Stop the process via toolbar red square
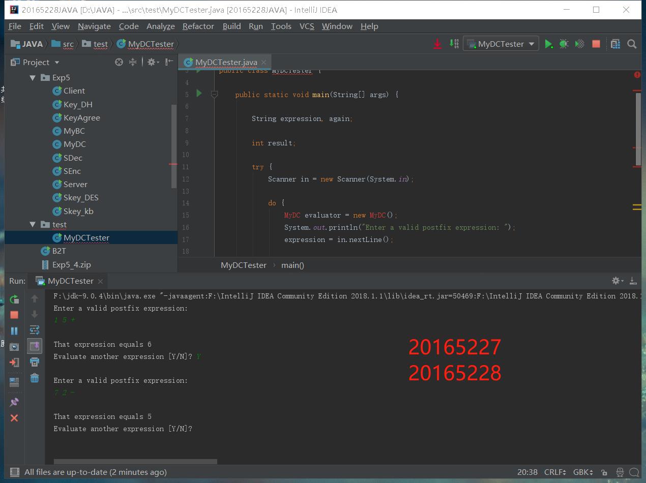646x483 pixels. (x=596, y=44)
